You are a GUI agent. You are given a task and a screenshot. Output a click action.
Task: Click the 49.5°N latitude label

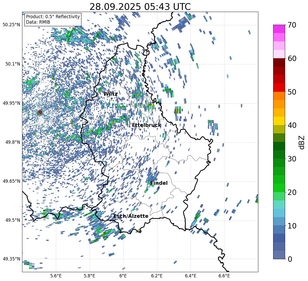point(13,220)
